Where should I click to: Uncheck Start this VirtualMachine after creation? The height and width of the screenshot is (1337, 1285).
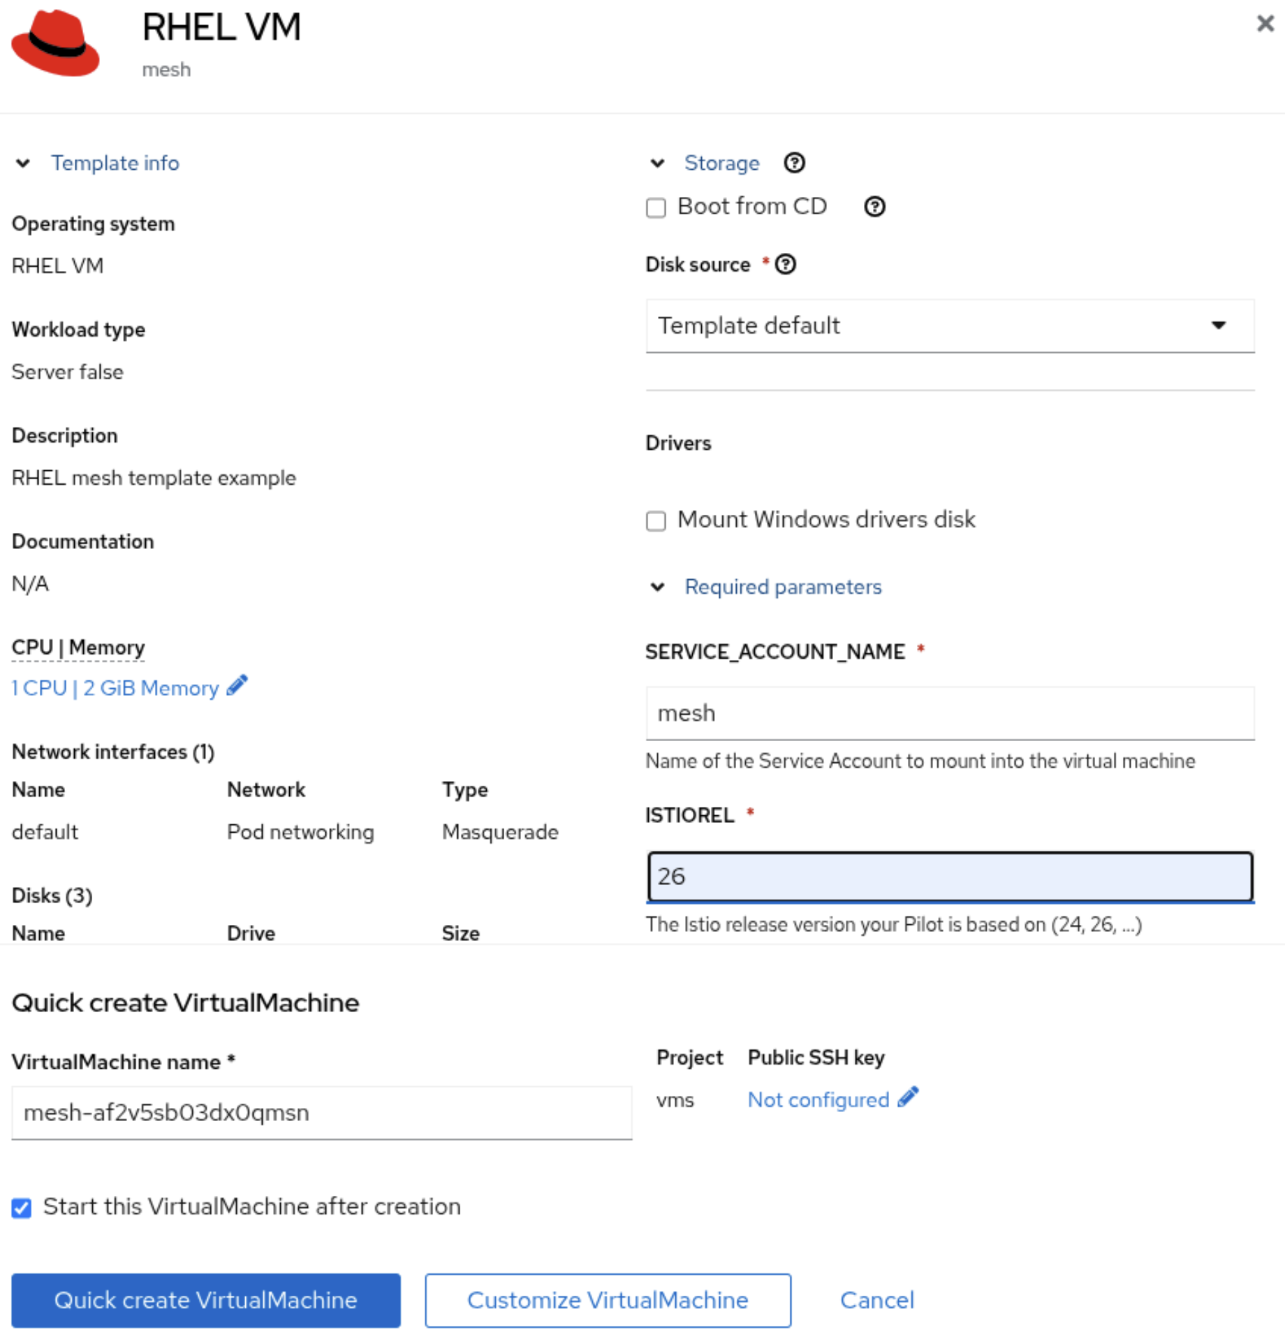tap(22, 1208)
